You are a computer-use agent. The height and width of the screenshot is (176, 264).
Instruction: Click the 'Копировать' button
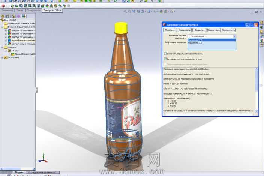184,30
